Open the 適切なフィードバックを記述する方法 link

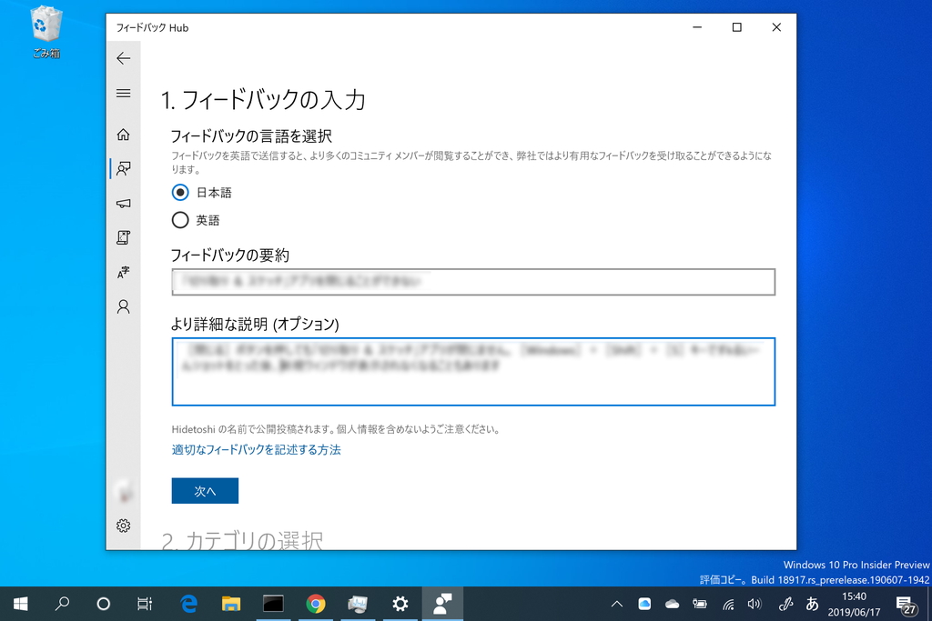256,449
